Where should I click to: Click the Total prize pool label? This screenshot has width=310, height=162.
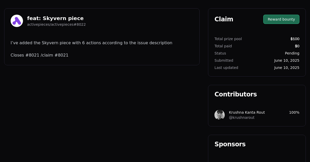228,39
